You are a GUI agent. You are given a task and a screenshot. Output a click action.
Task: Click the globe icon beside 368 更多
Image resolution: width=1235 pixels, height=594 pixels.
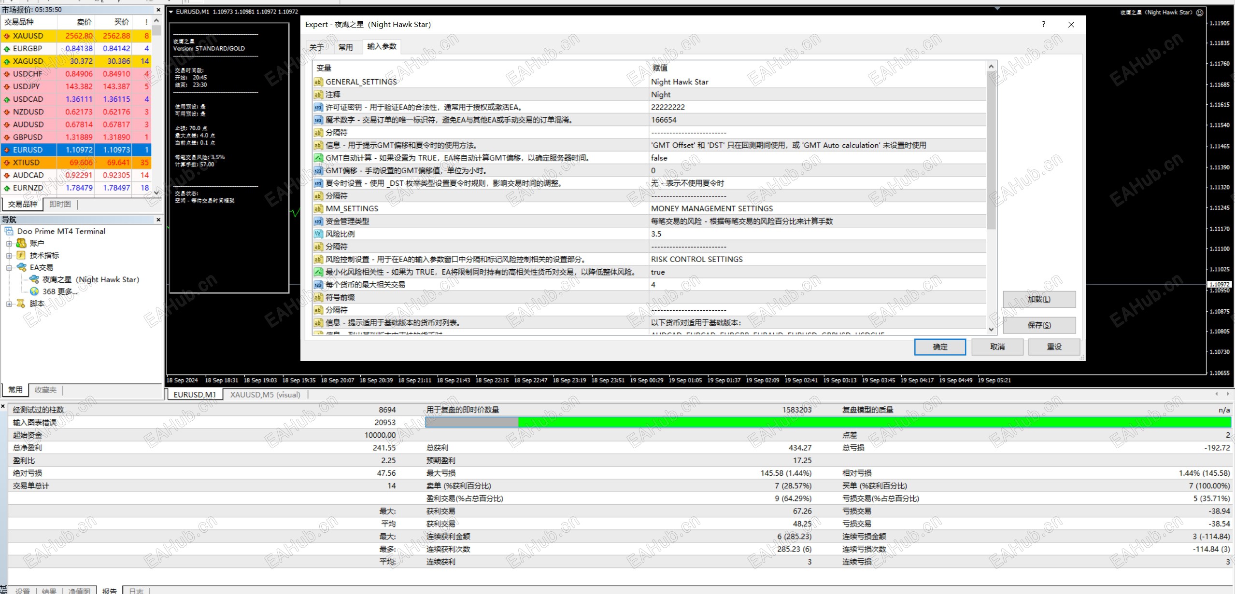[x=34, y=291]
